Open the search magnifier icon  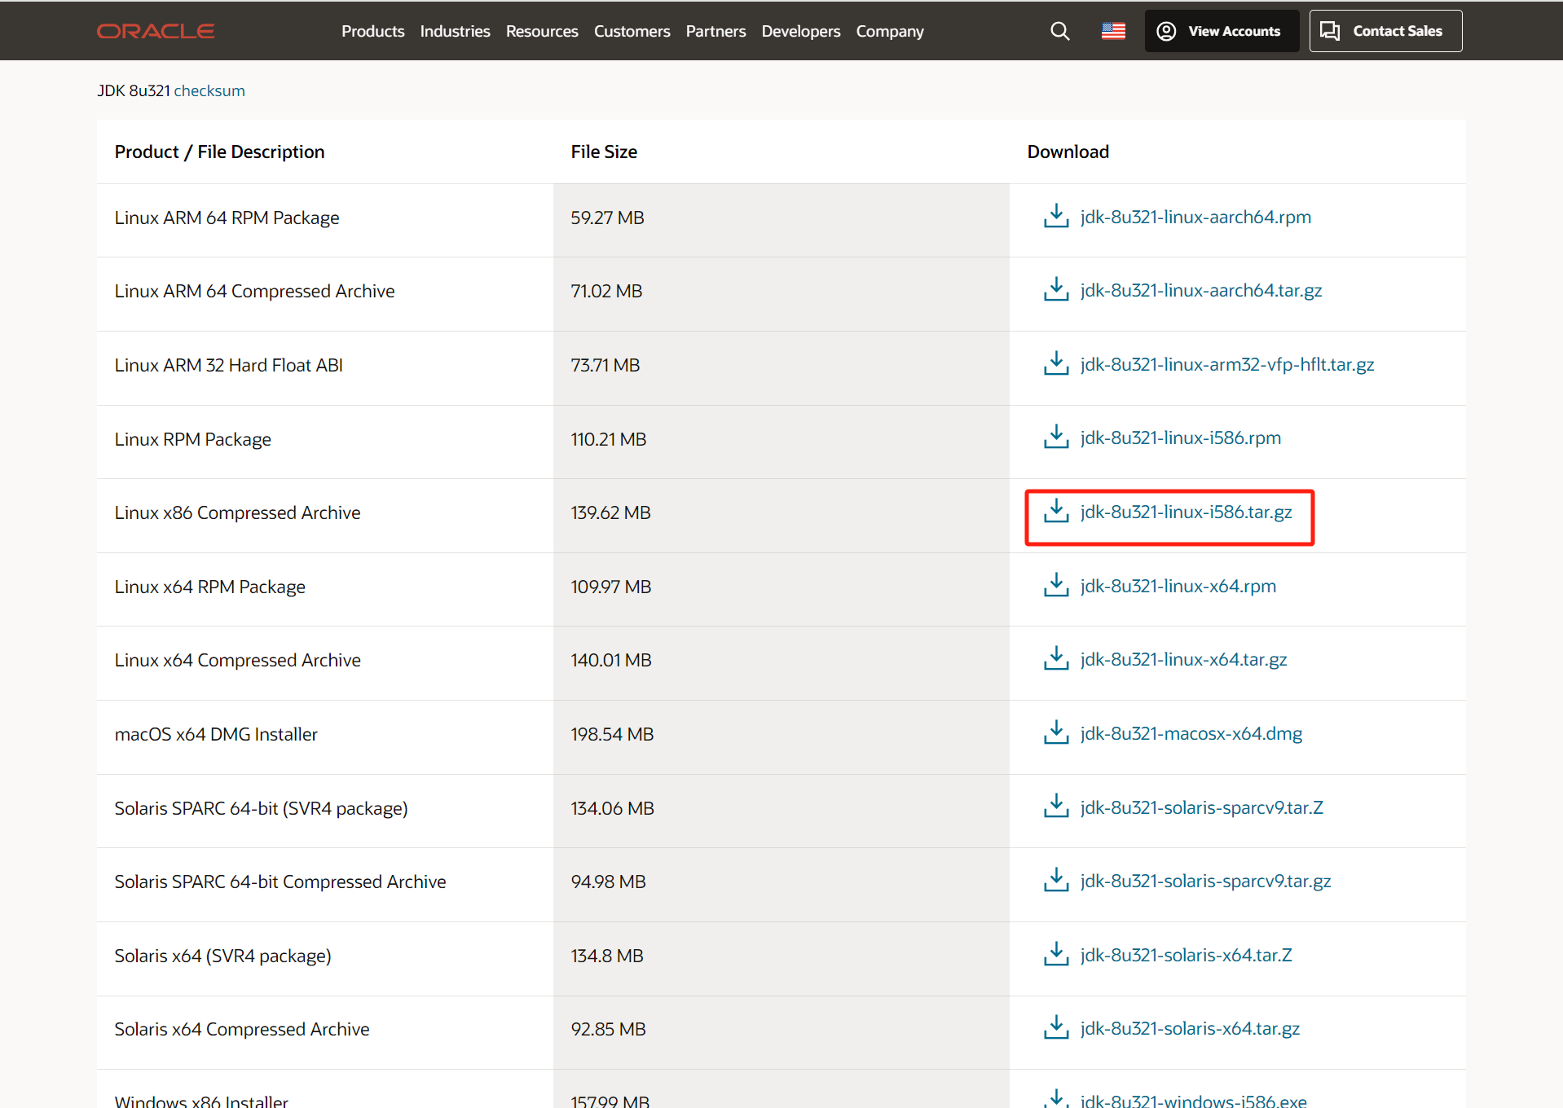pyautogui.click(x=1059, y=31)
